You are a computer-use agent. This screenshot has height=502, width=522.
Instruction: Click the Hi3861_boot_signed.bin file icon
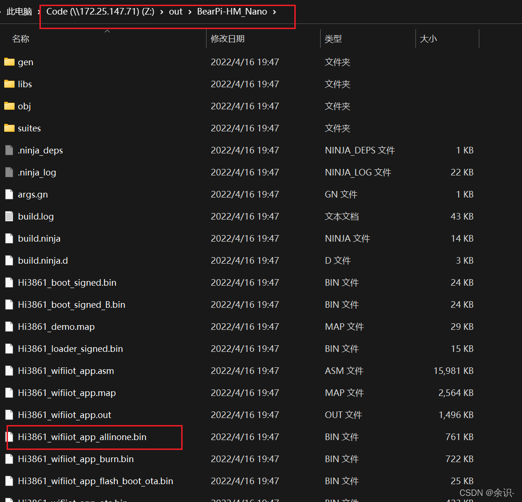(x=9, y=282)
